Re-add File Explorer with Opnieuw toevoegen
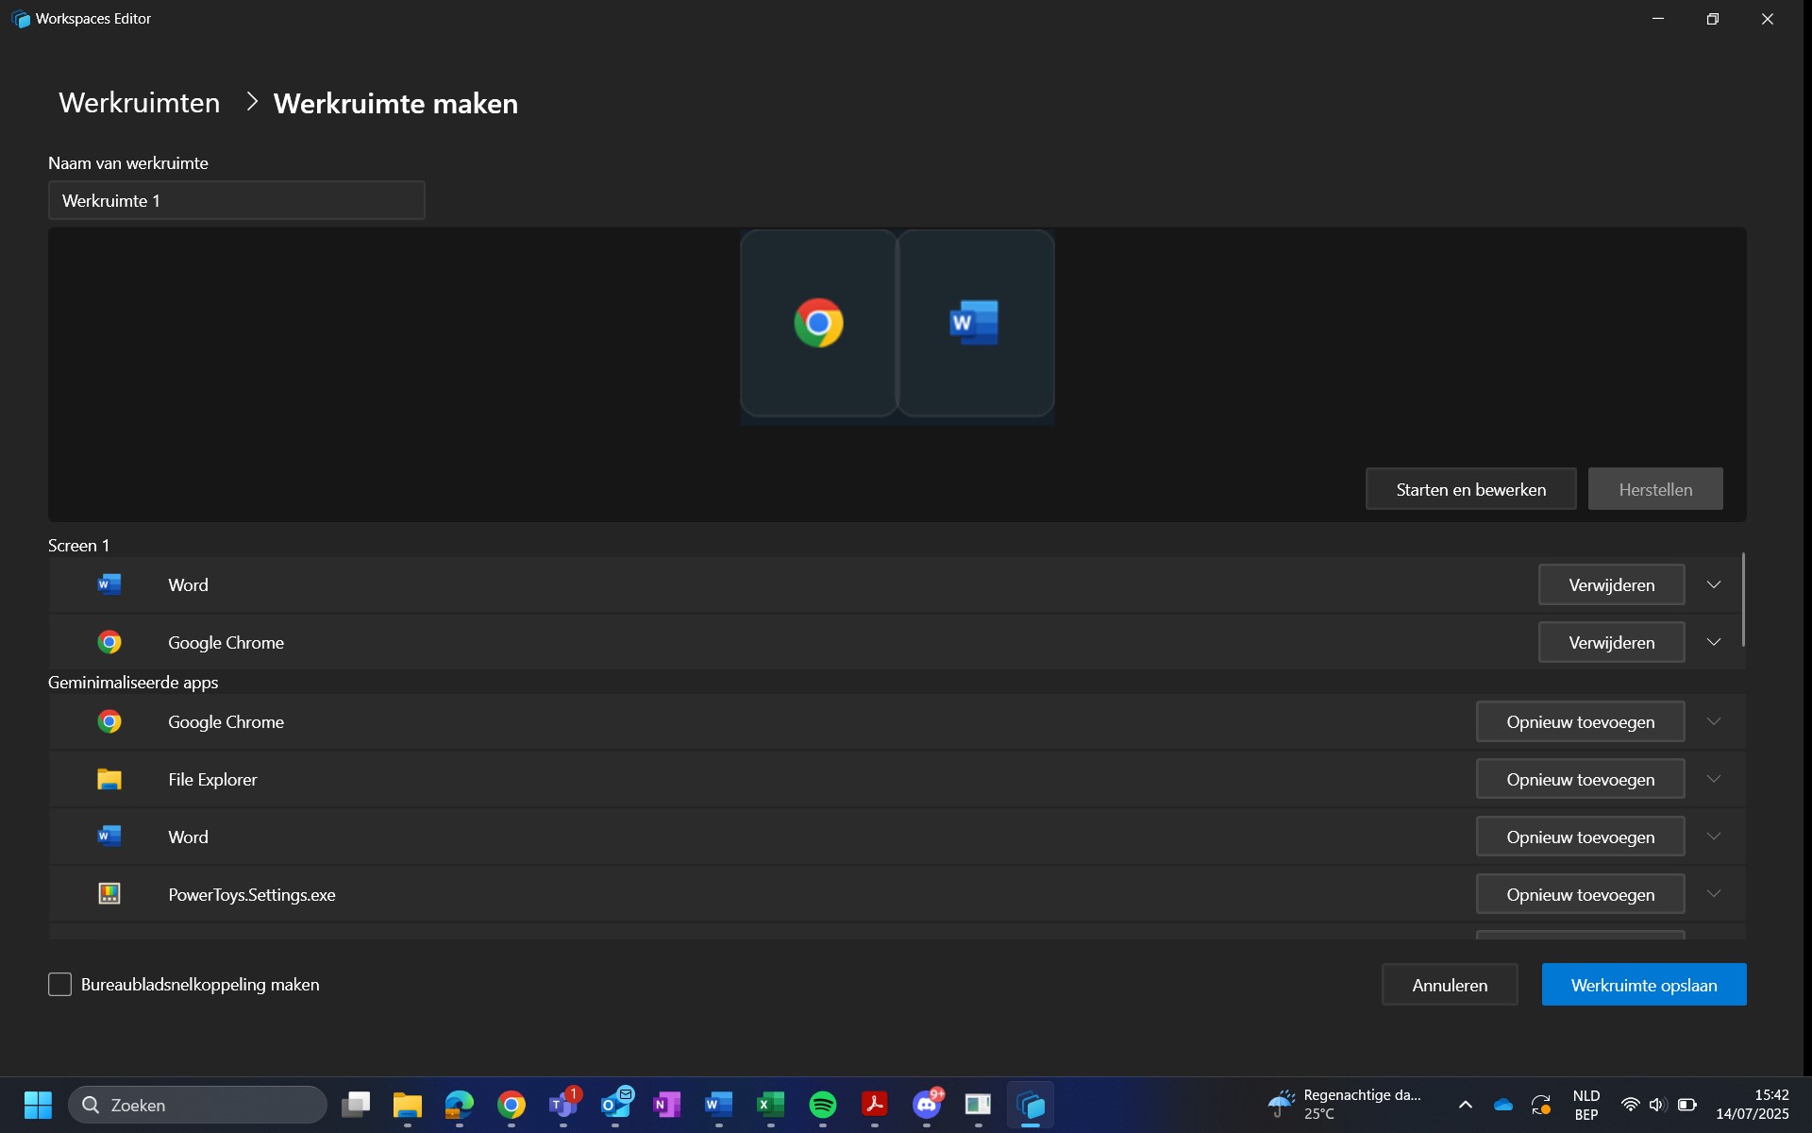Viewport: 1812px width, 1133px height. pos(1580,779)
